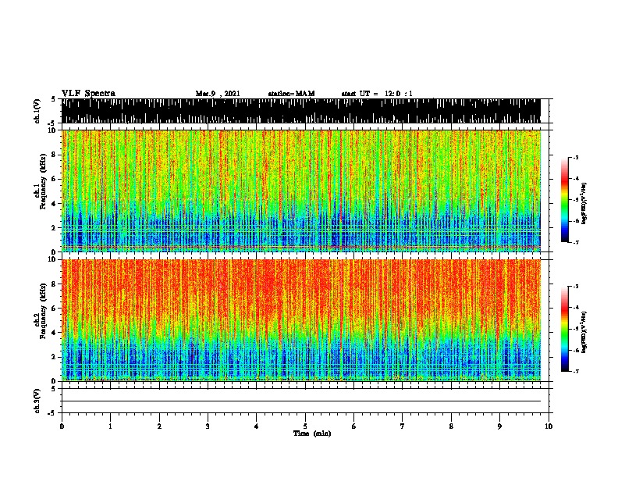Click time axis tick label "3"
The height and width of the screenshot is (478, 618).
coord(208,426)
